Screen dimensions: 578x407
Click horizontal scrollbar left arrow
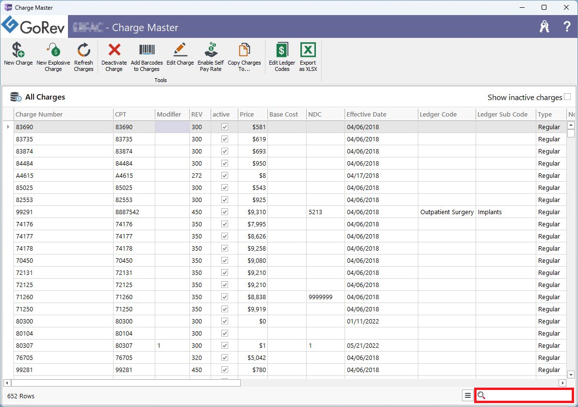click(x=7, y=383)
